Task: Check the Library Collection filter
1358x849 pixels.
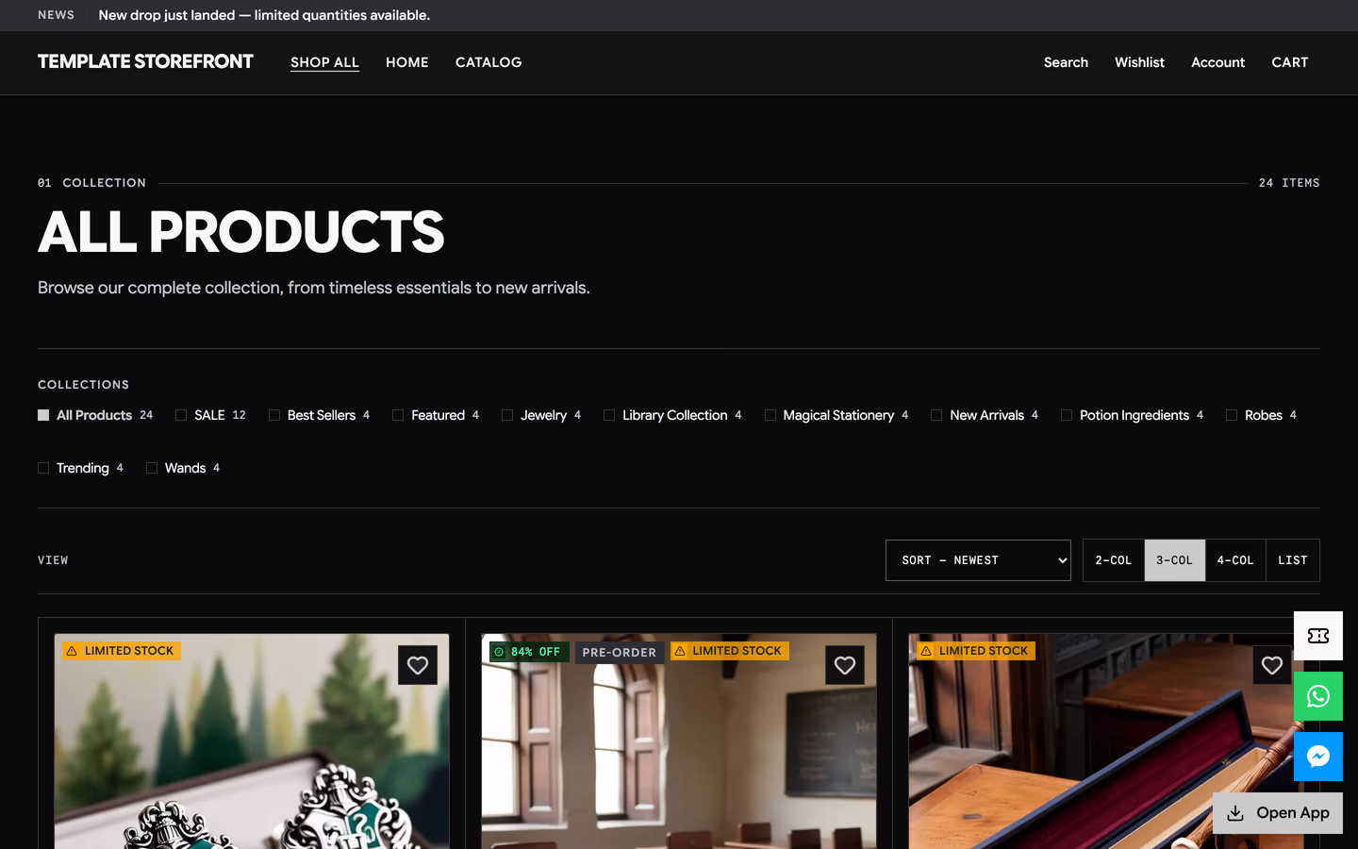Action: click(x=609, y=415)
